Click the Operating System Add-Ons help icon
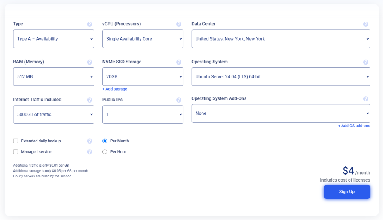The width and height of the screenshot is (383, 220). (365, 99)
